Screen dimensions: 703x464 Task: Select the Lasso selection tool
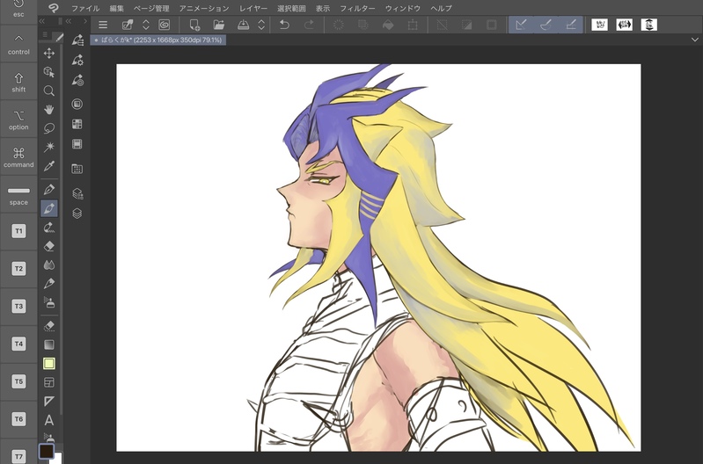coord(49,128)
